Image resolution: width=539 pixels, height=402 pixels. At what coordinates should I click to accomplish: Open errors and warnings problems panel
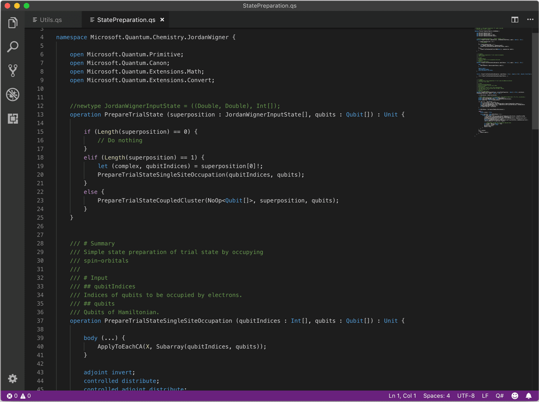[19, 396]
